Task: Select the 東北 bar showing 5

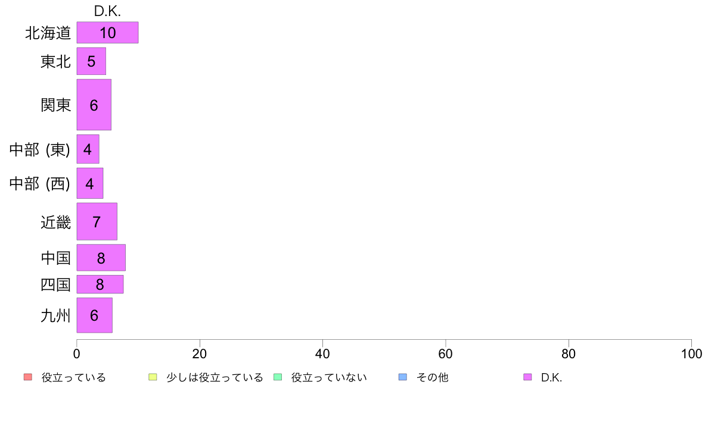Action: click(91, 61)
